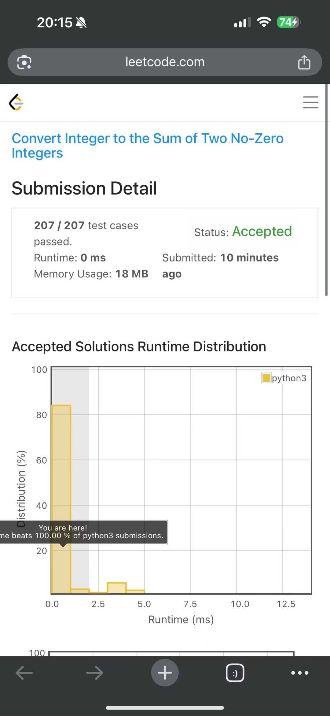This screenshot has width=330, height=716.
Task: Click the page scrollbar on the right
Action: [326, 190]
